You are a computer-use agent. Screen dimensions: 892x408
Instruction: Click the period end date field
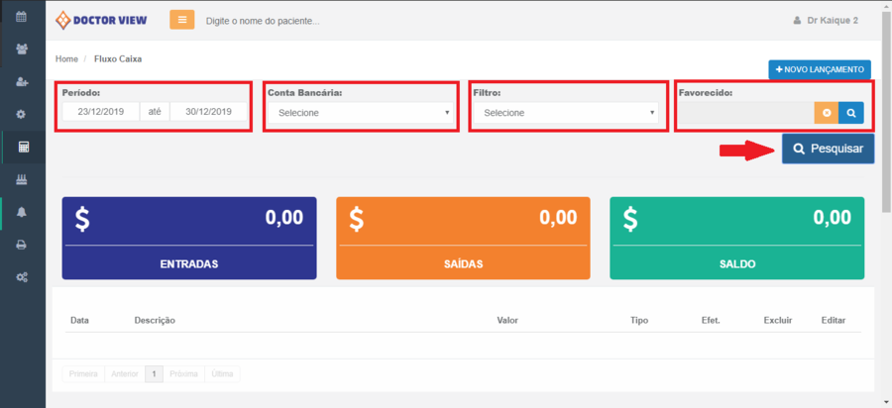click(x=208, y=112)
